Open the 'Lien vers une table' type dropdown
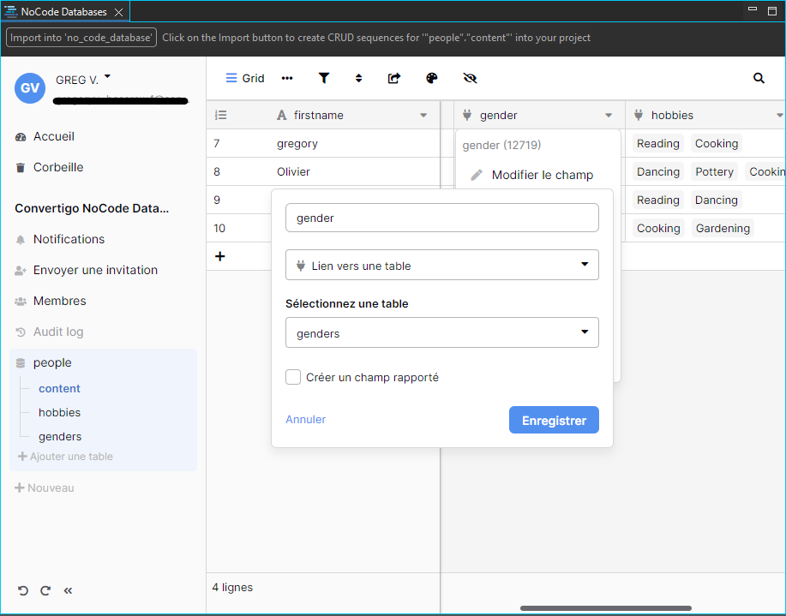Viewport: 786px width, 616px height. (441, 266)
